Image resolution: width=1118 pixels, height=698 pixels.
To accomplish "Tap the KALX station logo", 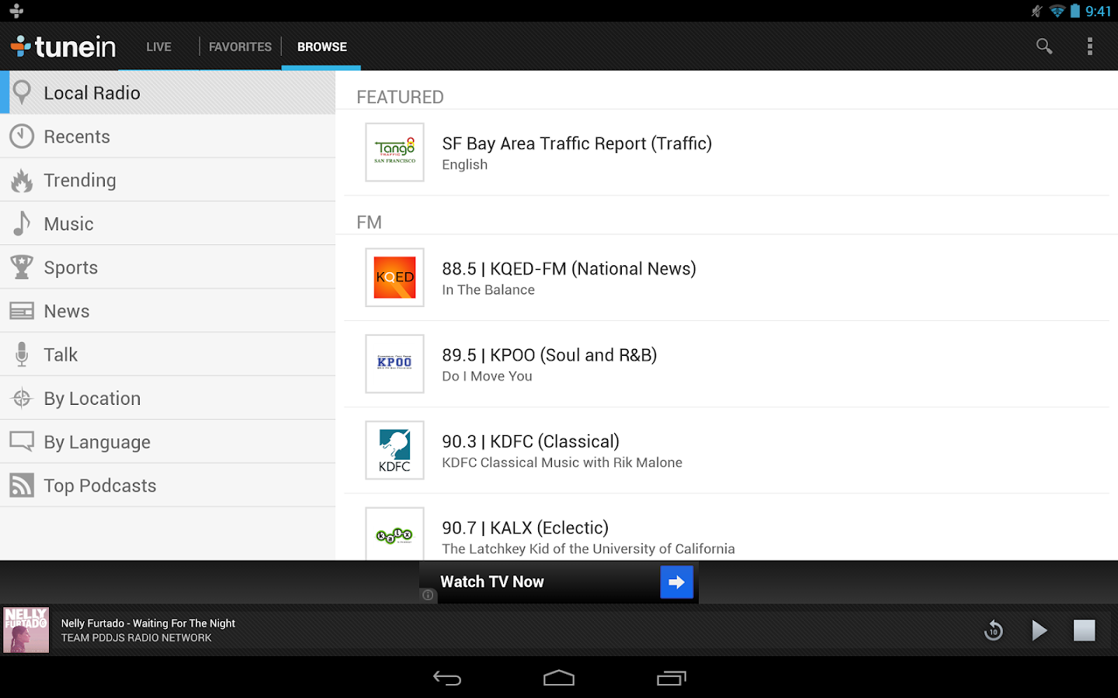I will pos(395,534).
